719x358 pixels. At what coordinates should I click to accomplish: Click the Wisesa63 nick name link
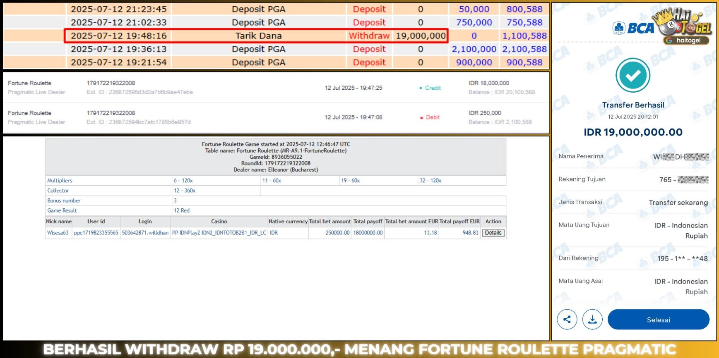pos(58,233)
